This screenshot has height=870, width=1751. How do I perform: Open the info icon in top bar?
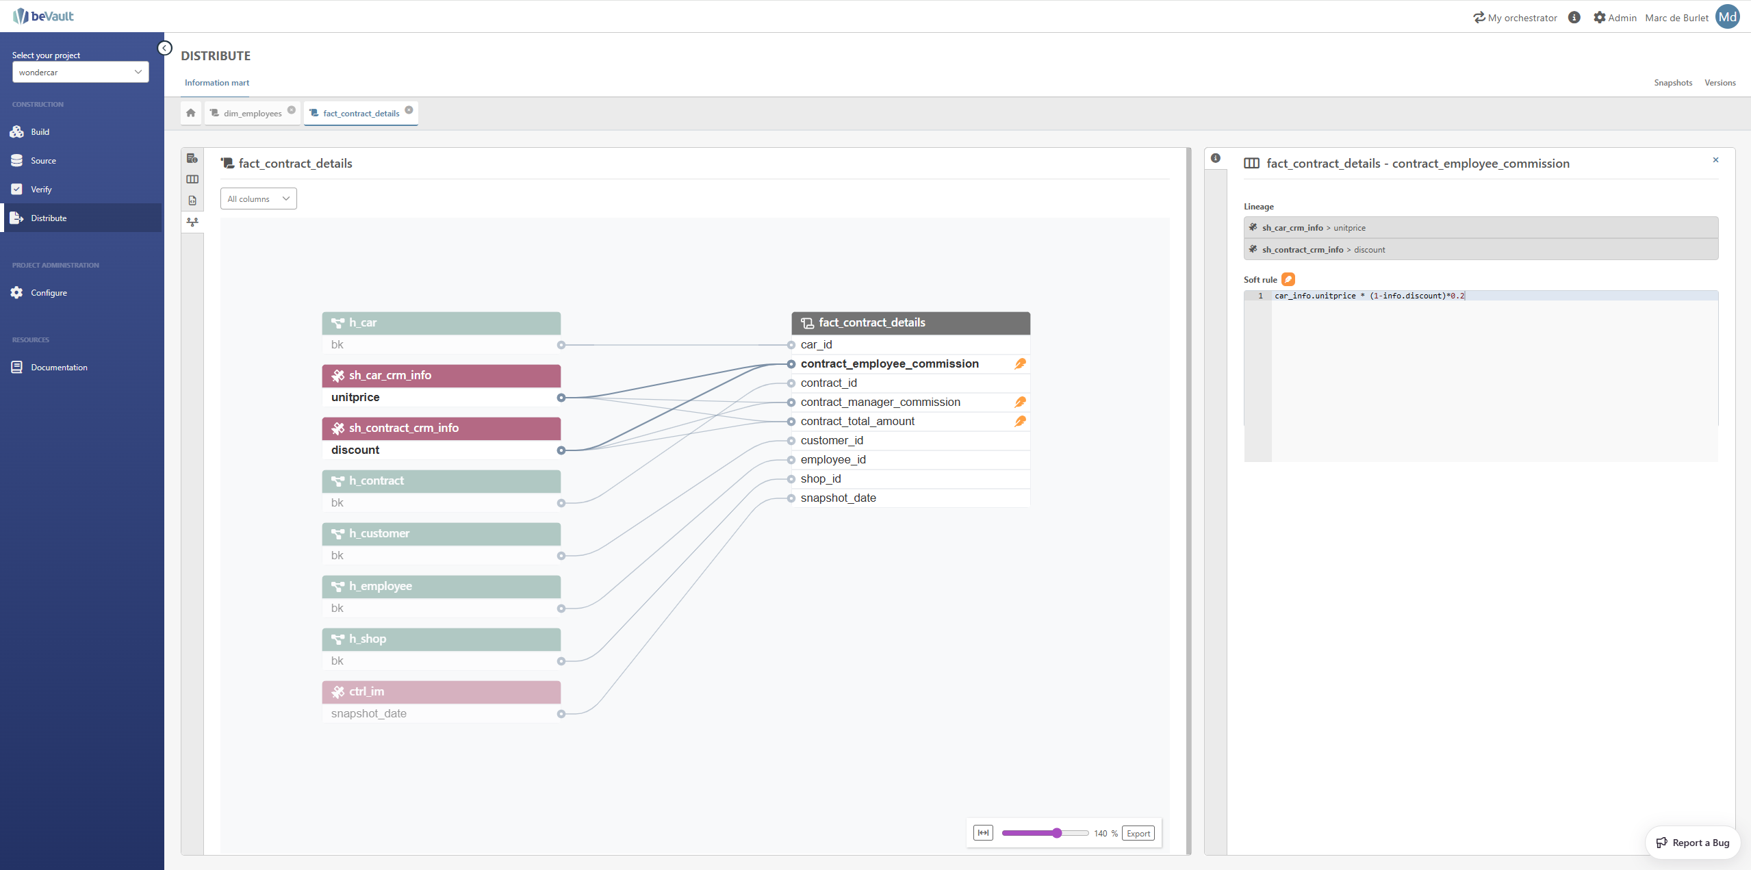pos(1574,18)
